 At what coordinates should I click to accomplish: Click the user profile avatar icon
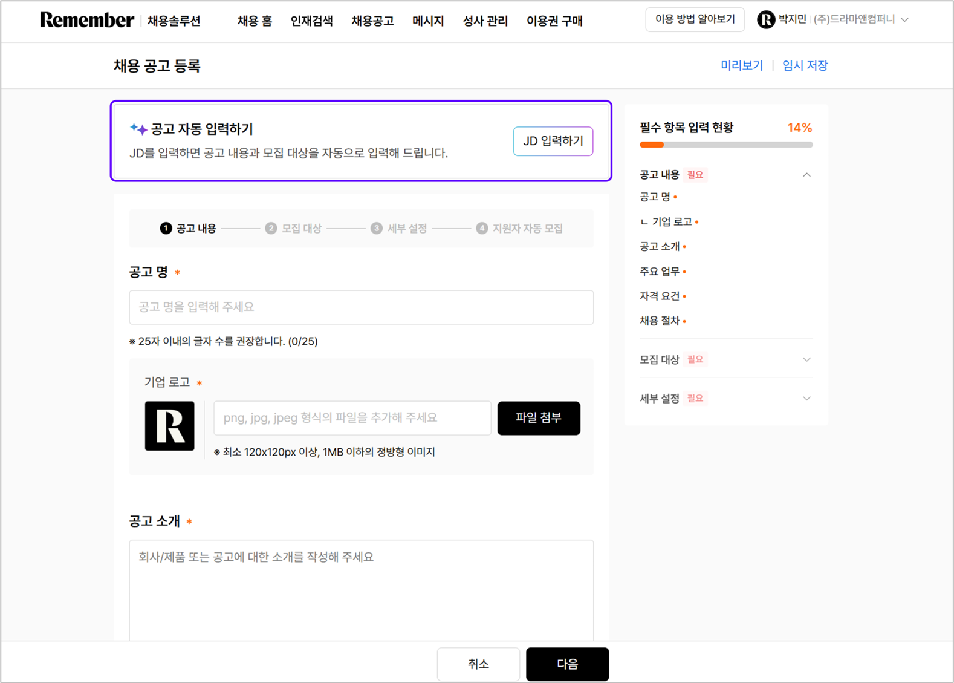[x=765, y=20]
